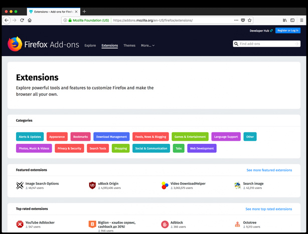The width and height of the screenshot is (308, 234).
Task: Bookmark this page with the star icon
Action: pos(250,20)
